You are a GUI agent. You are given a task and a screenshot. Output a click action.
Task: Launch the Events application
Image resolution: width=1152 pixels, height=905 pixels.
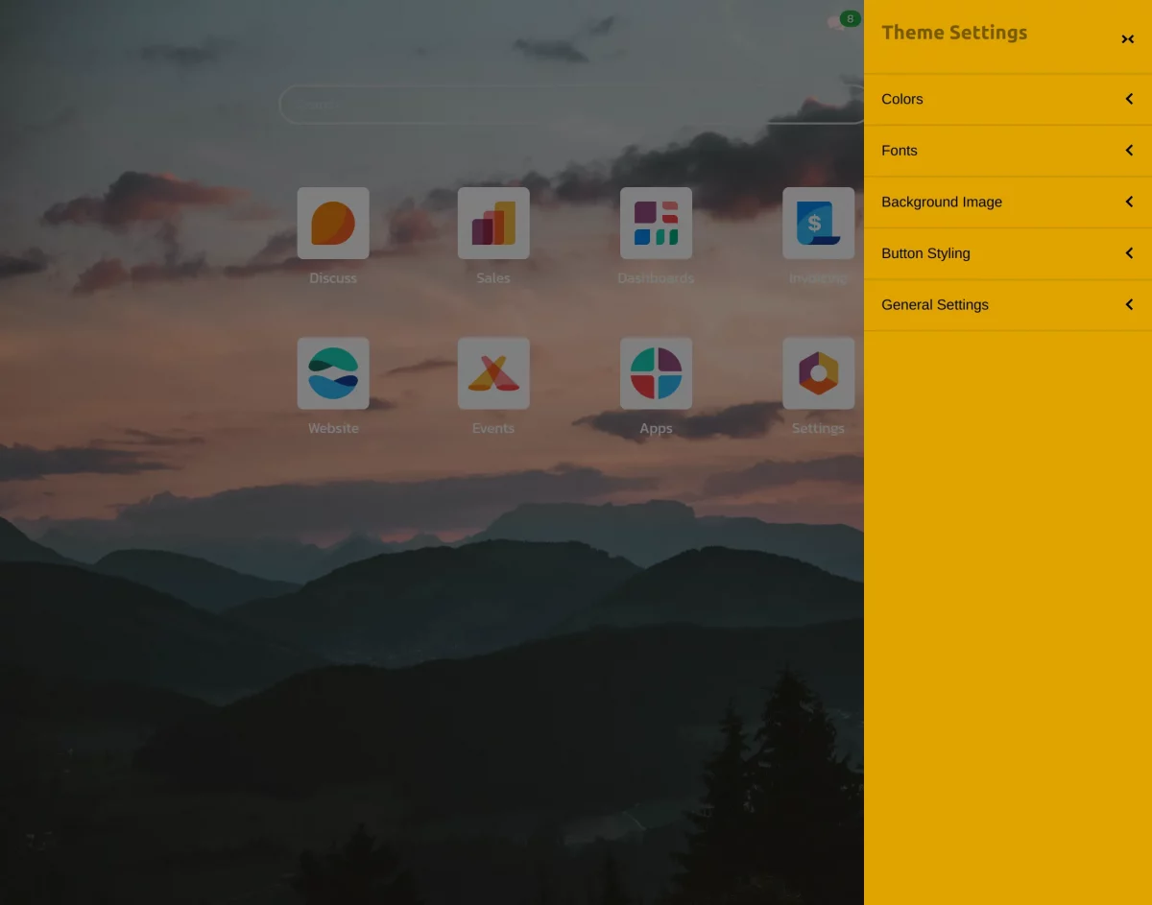493,373
